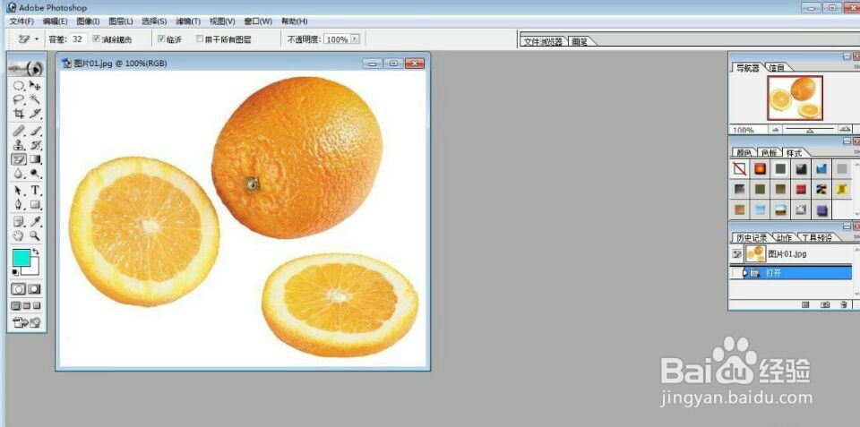Select the Lasso tool
This screenshot has height=427, width=860.
tap(19, 99)
